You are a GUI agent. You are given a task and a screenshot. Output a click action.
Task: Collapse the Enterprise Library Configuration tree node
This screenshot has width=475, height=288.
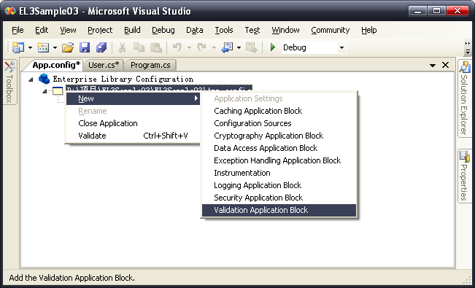(31, 79)
